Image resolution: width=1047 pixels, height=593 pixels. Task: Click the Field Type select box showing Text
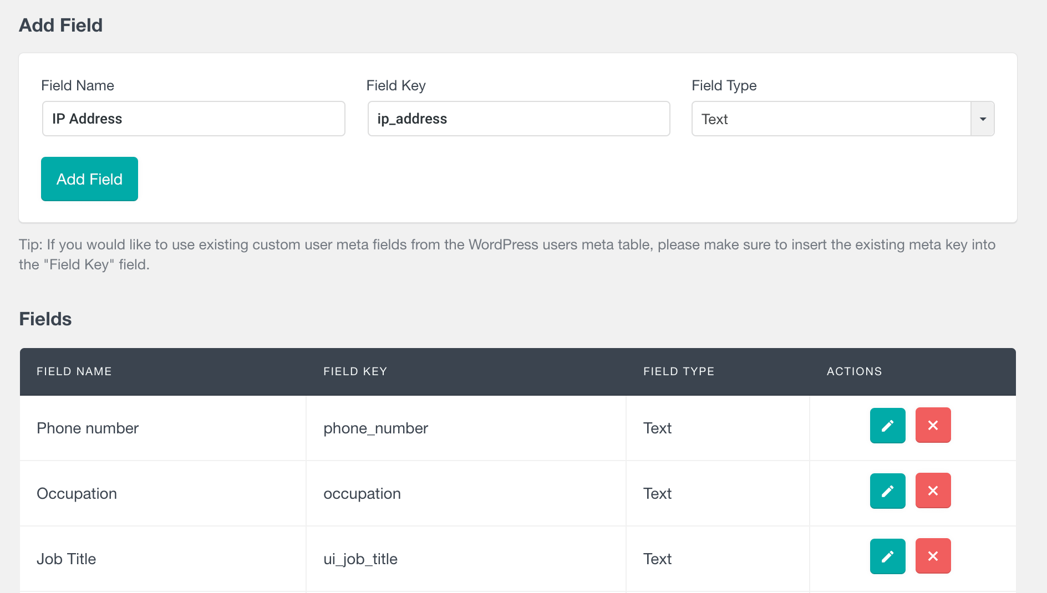pyautogui.click(x=831, y=119)
